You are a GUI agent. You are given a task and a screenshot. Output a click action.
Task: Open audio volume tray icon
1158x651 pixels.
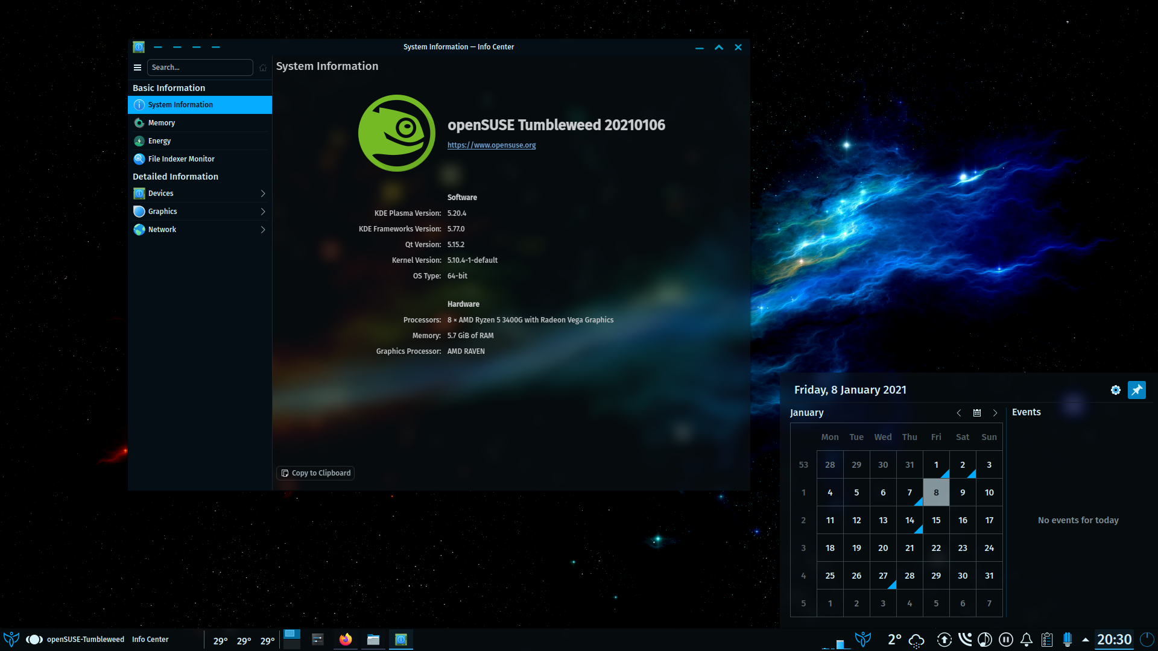point(985,640)
